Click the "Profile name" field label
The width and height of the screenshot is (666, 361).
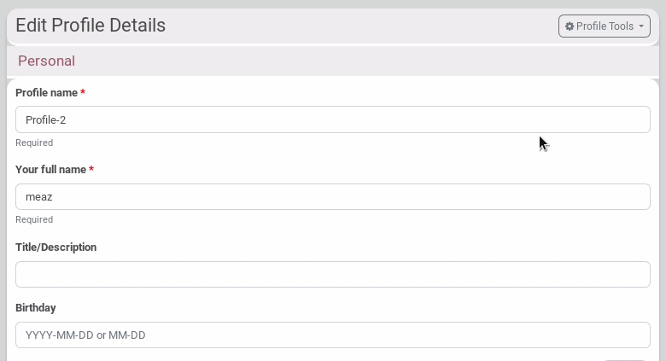46,92
